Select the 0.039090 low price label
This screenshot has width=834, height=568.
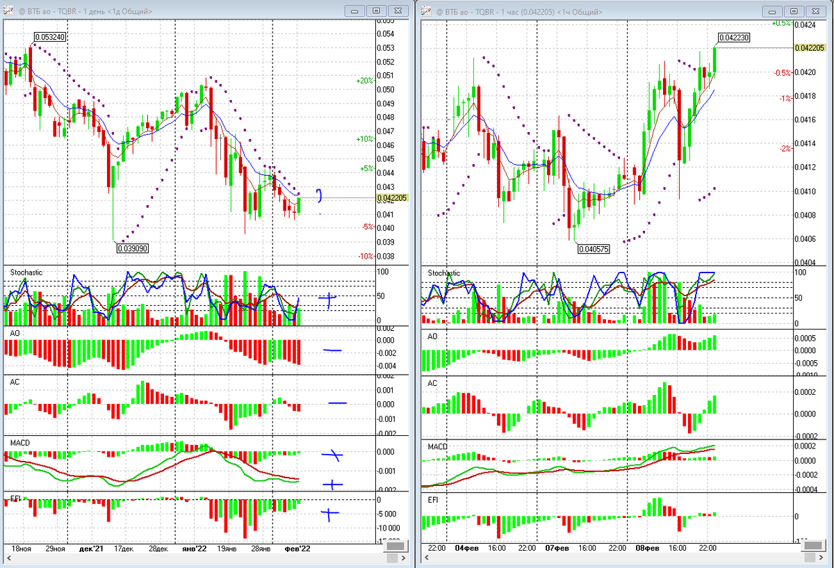(133, 248)
